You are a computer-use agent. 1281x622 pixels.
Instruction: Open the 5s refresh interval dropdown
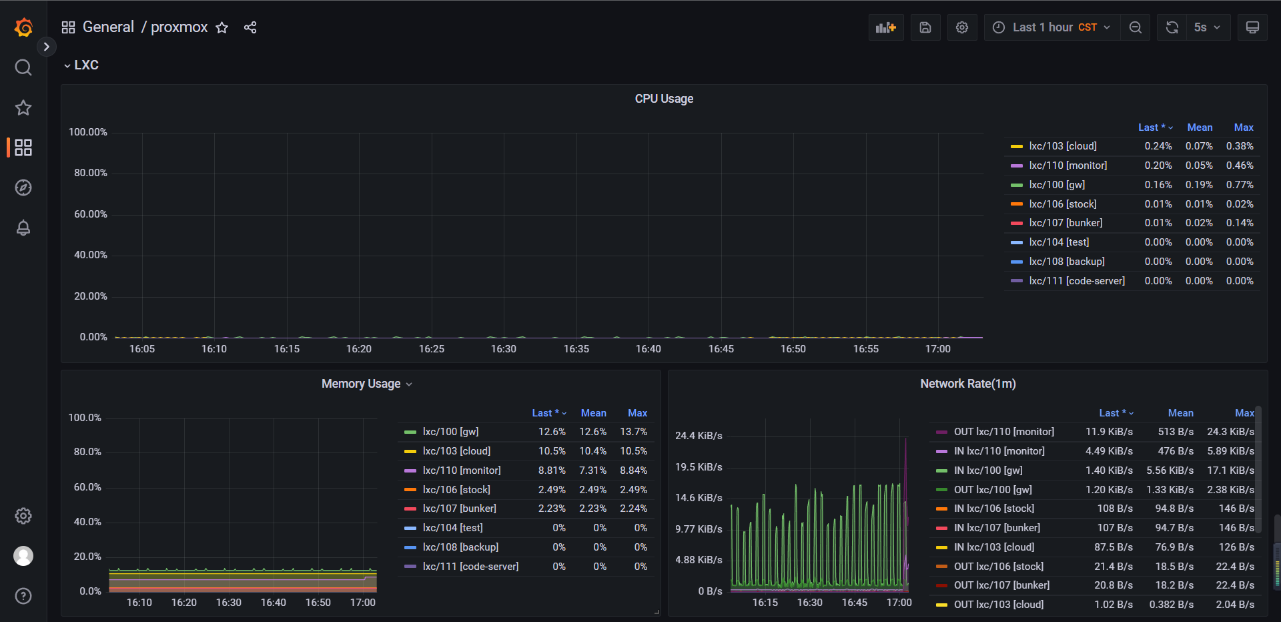(x=1208, y=27)
